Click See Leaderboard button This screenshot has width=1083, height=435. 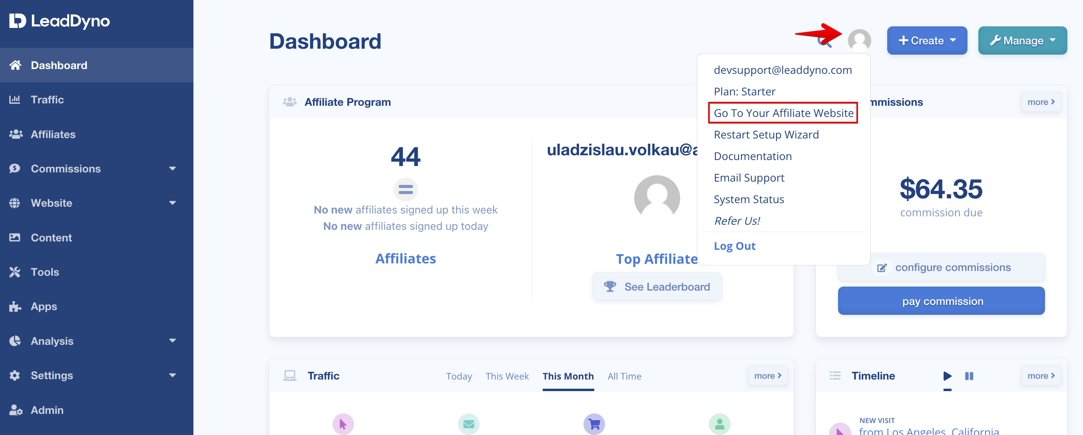pyautogui.click(x=657, y=287)
